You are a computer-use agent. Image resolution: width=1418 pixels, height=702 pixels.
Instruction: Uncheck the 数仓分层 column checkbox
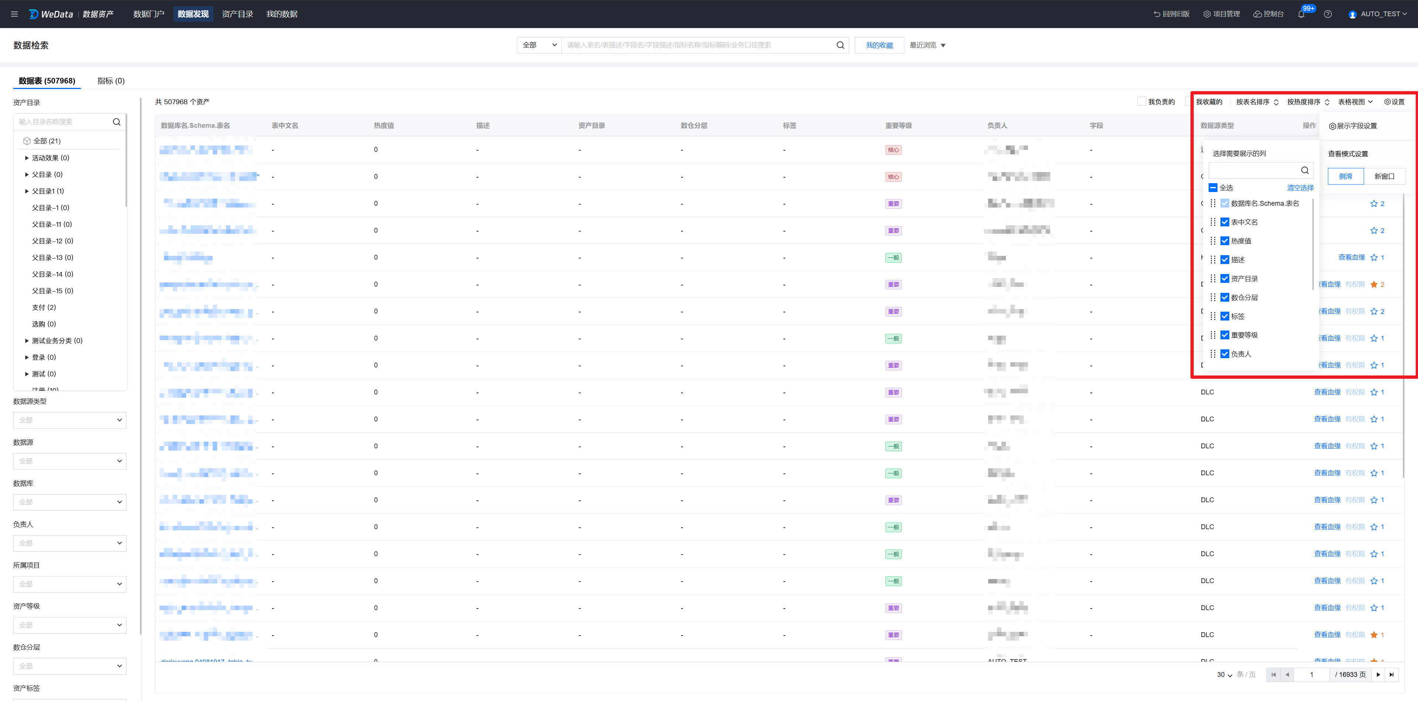click(x=1225, y=297)
